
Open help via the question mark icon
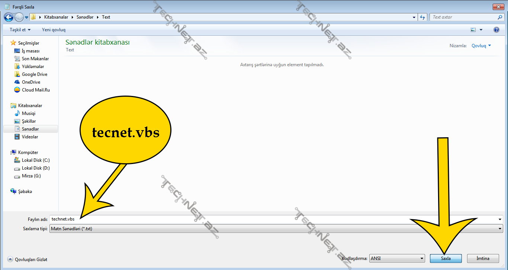click(x=496, y=30)
